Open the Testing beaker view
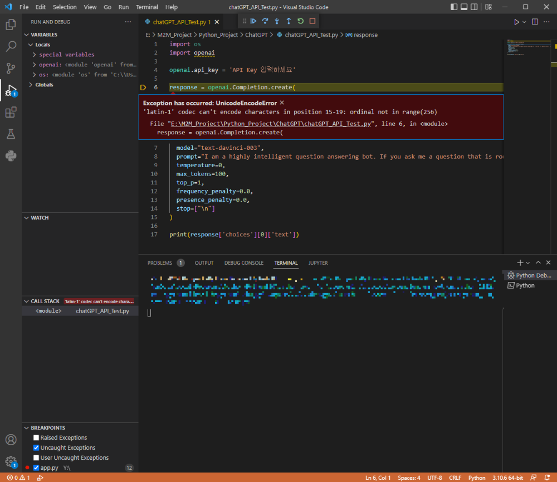 tap(11, 134)
